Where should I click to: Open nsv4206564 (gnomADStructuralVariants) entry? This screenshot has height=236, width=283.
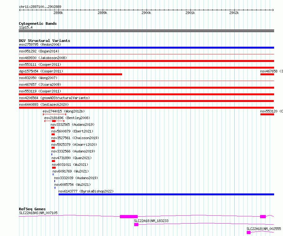click(54, 98)
